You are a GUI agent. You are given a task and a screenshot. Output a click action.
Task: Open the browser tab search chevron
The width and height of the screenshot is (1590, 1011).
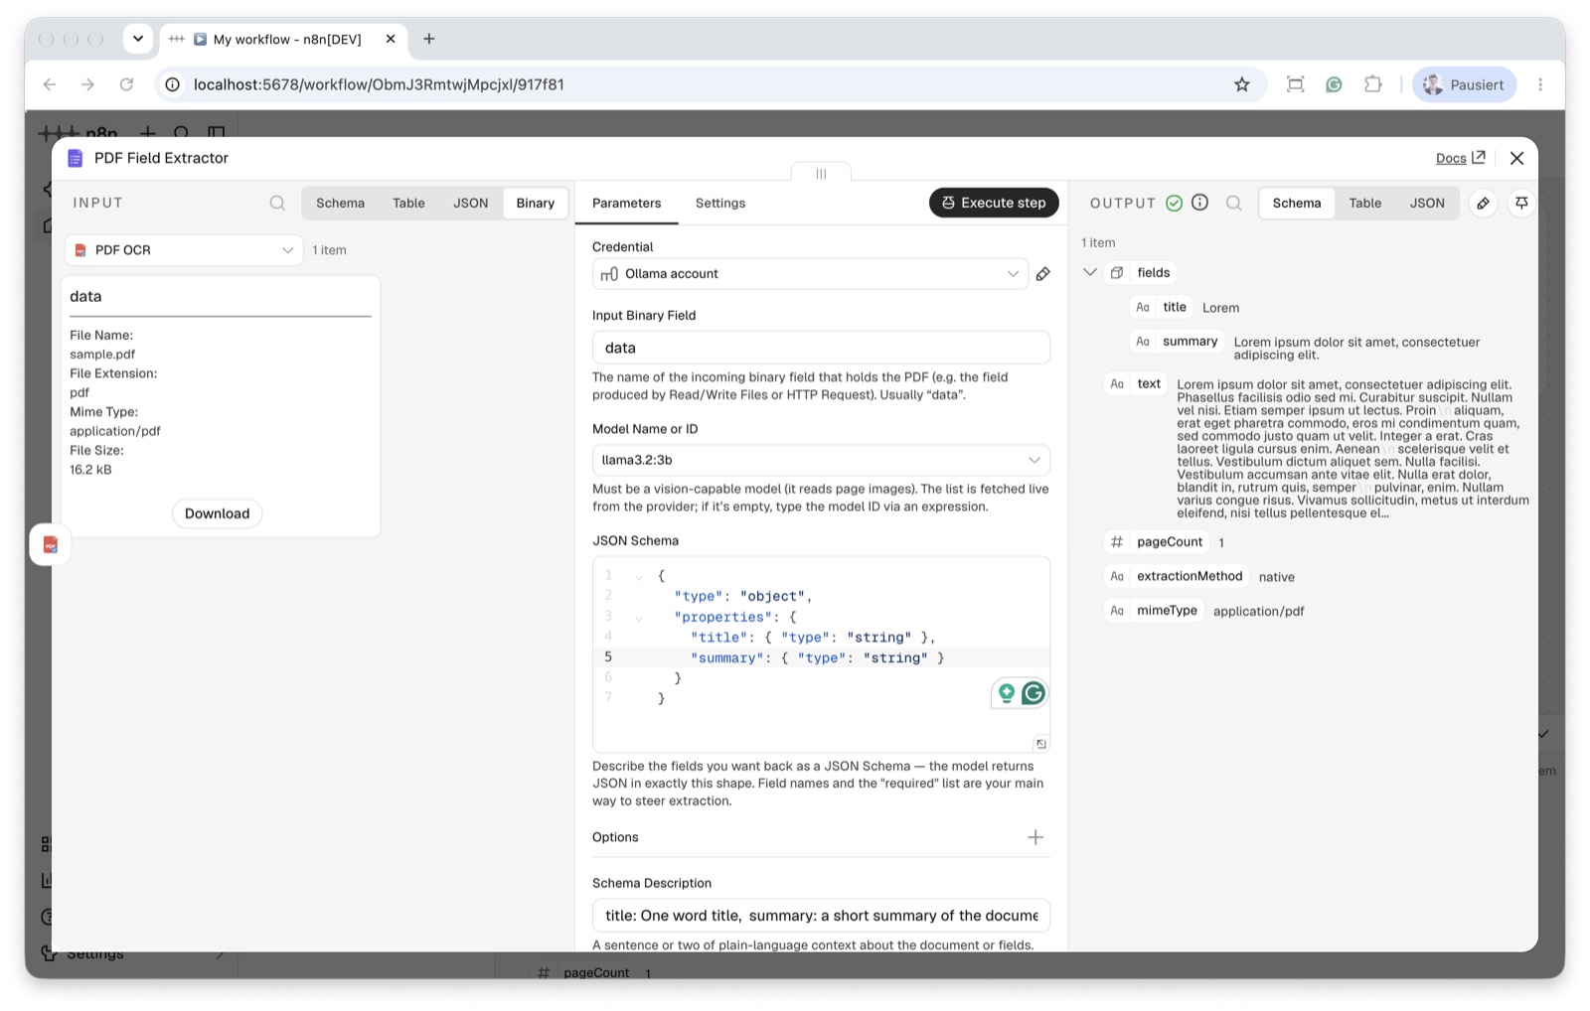138,39
